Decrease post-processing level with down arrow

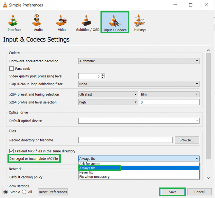click(103, 77)
